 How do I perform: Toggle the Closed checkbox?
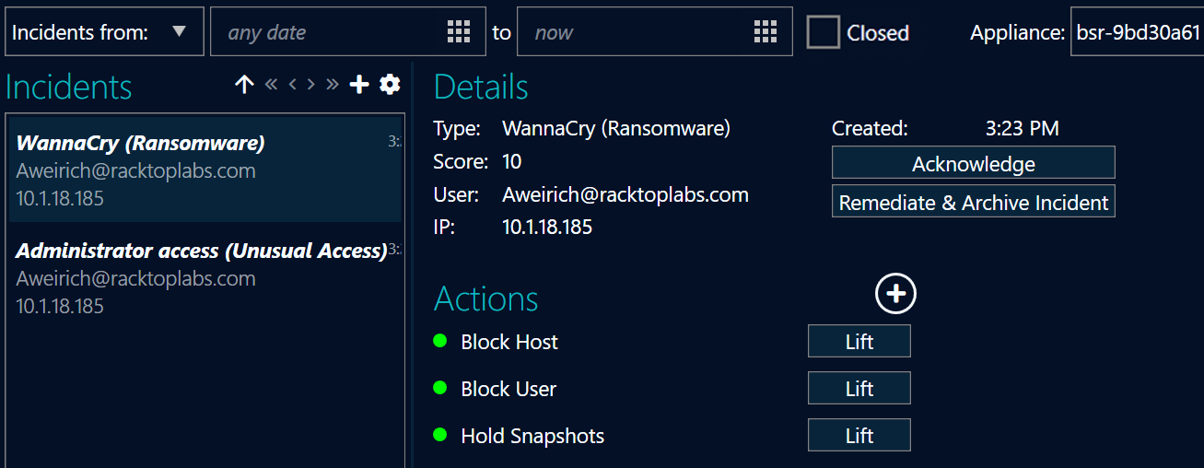click(x=823, y=32)
